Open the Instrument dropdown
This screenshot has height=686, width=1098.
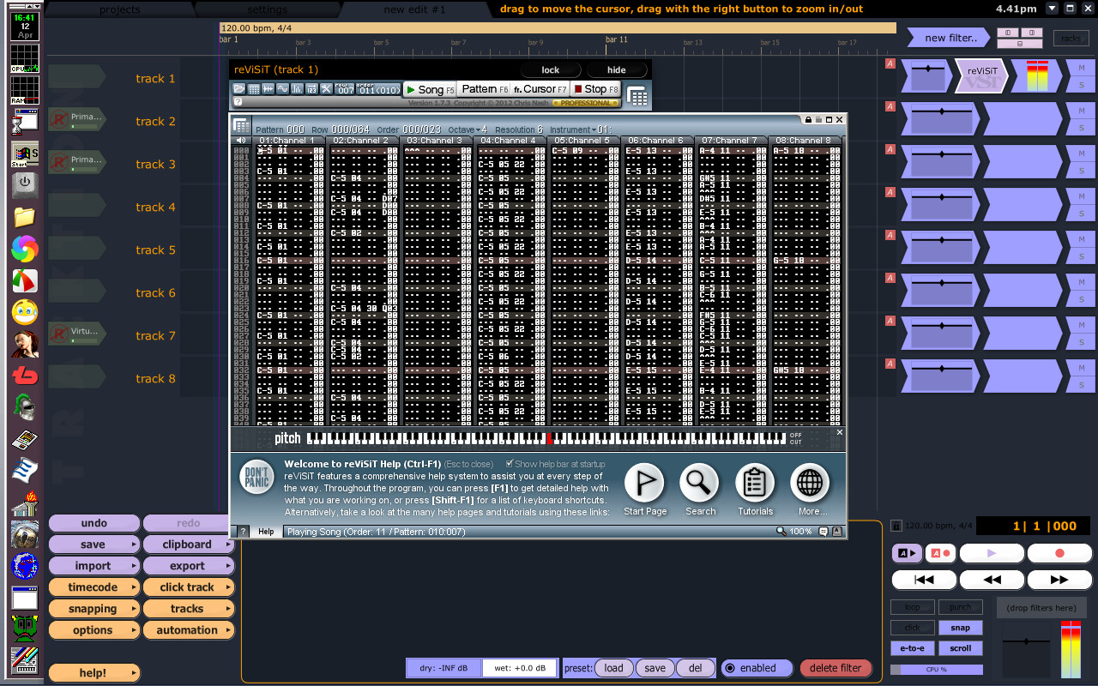click(x=581, y=129)
